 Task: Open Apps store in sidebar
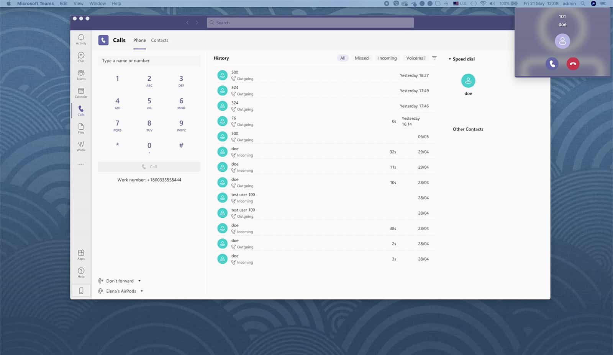(81, 254)
